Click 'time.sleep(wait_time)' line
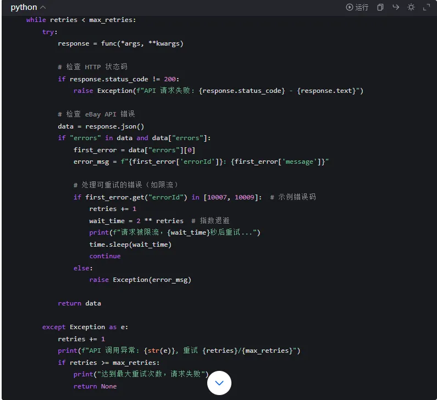 (x=130, y=245)
